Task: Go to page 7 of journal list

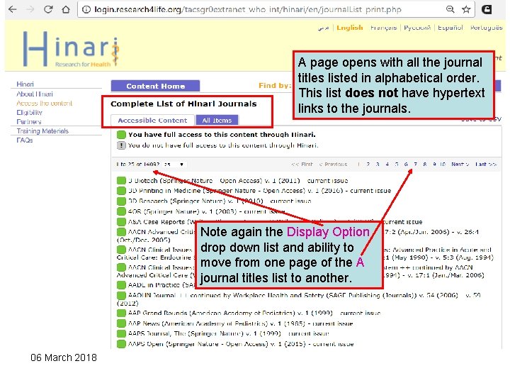Action: pyautogui.click(x=415, y=164)
